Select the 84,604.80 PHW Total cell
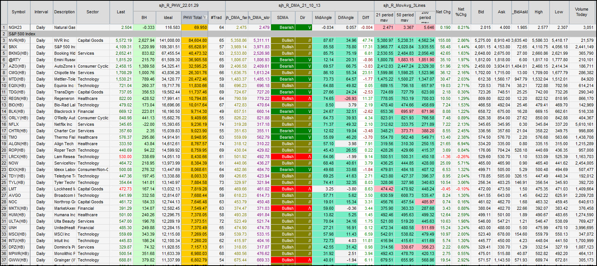 (194, 40)
